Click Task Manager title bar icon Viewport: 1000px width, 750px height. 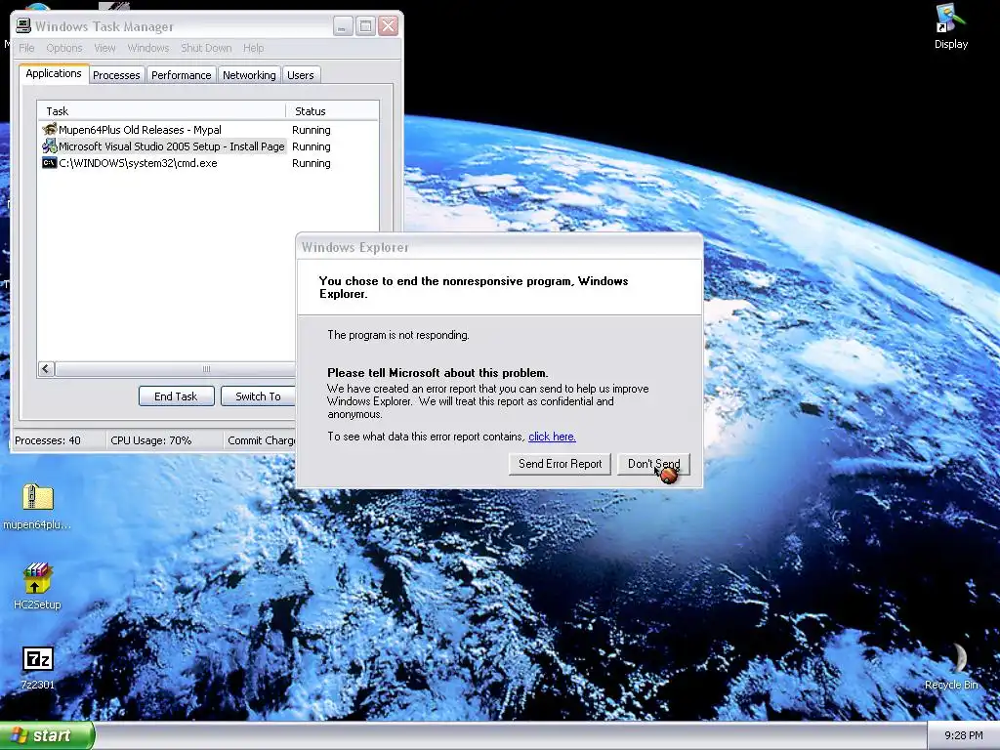[x=23, y=25]
